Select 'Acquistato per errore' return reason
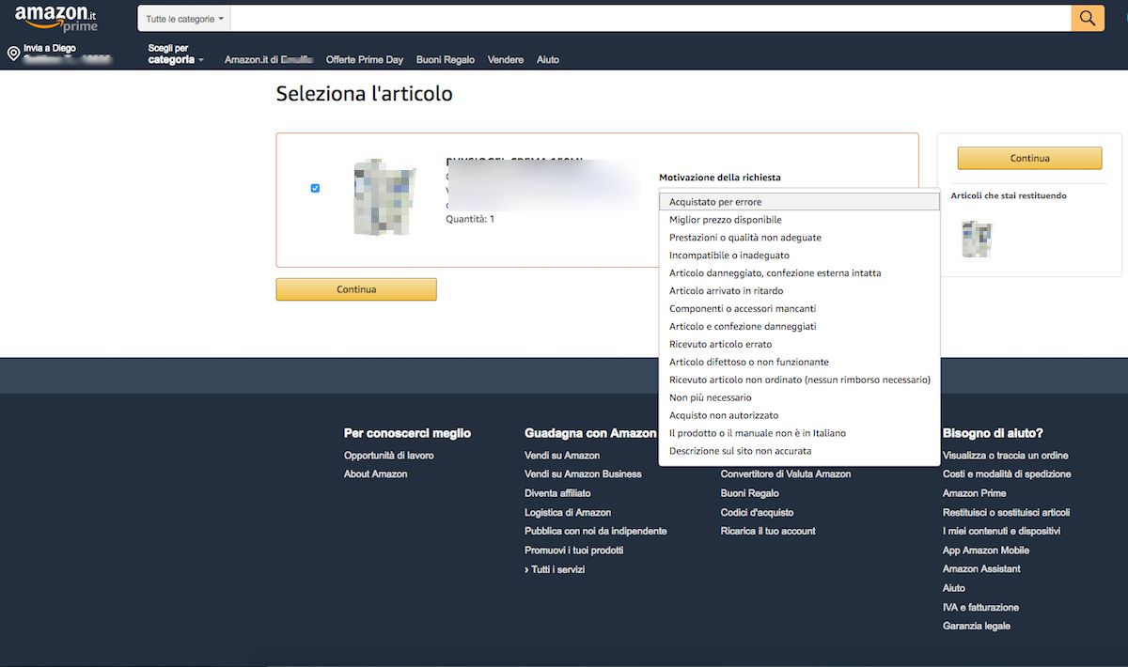Image resolution: width=1128 pixels, height=667 pixels. (715, 202)
